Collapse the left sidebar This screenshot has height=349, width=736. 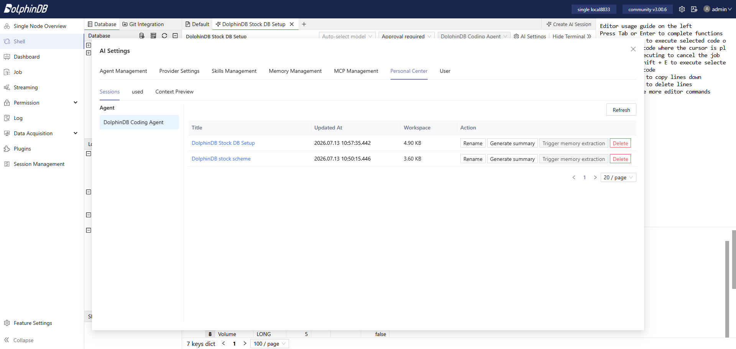coord(19,340)
